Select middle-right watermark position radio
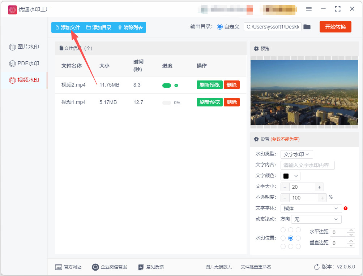 pyautogui.click(x=298, y=238)
